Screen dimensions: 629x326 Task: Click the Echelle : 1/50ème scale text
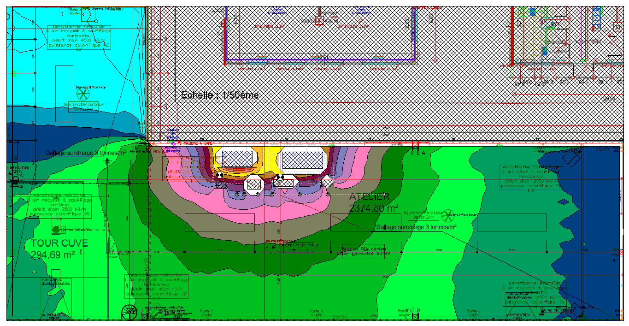[220, 95]
